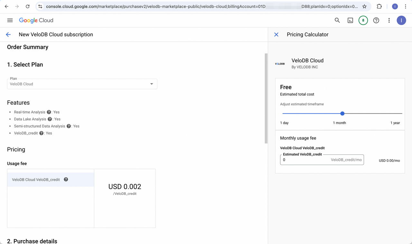Open the more options three-dot menu
The height and width of the screenshot is (244, 412).
coord(389,20)
